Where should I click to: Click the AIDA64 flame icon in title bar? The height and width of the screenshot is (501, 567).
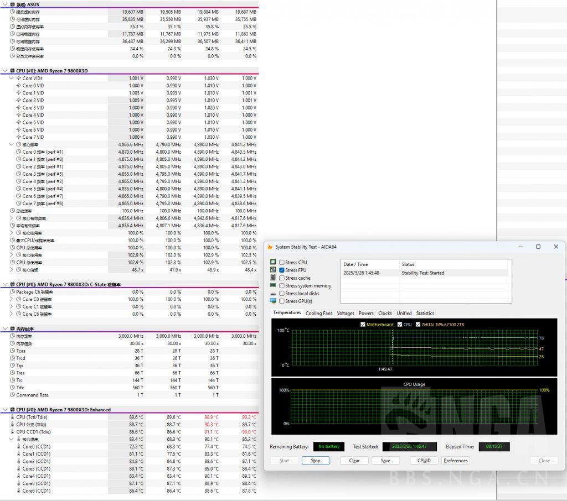(x=270, y=247)
